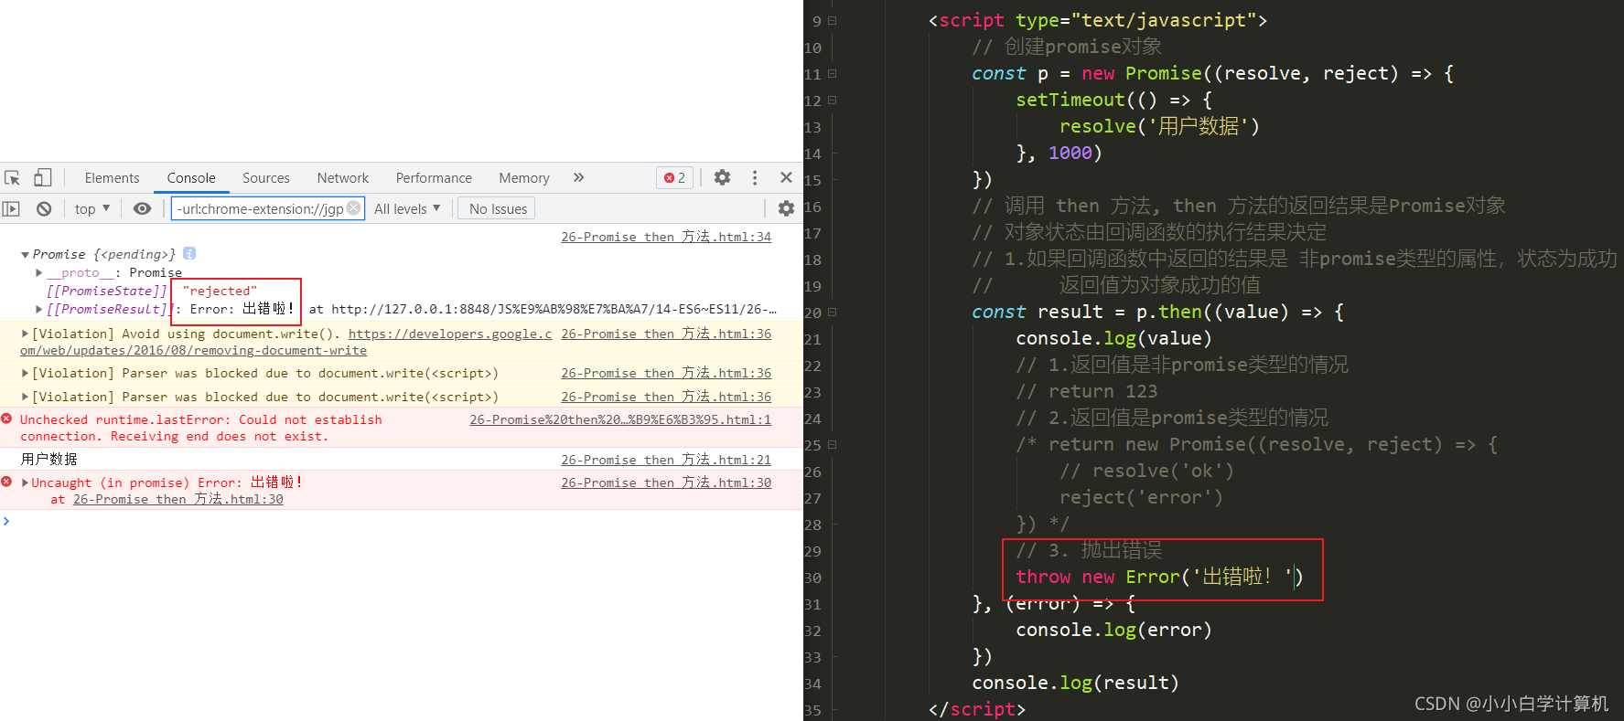Collapse the Promise {<pending>} object
The width and height of the screenshot is (1624, 721).
coord(26,254)
